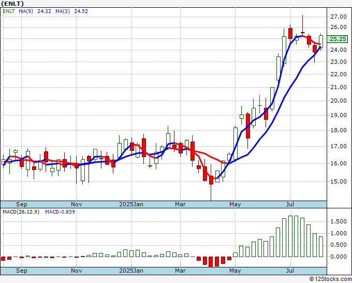Click the 17.00 price axis label
Screen dimensions: 352x283
[x=339, y=146]
